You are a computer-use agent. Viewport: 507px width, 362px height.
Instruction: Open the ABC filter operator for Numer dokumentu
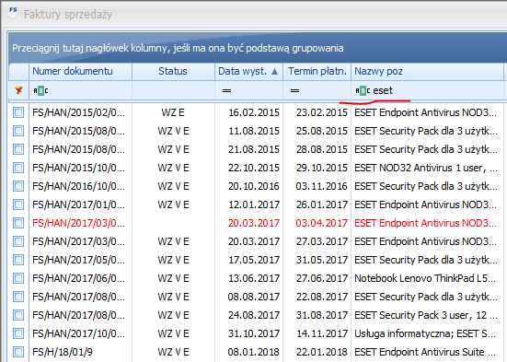[x=40, y=90]
